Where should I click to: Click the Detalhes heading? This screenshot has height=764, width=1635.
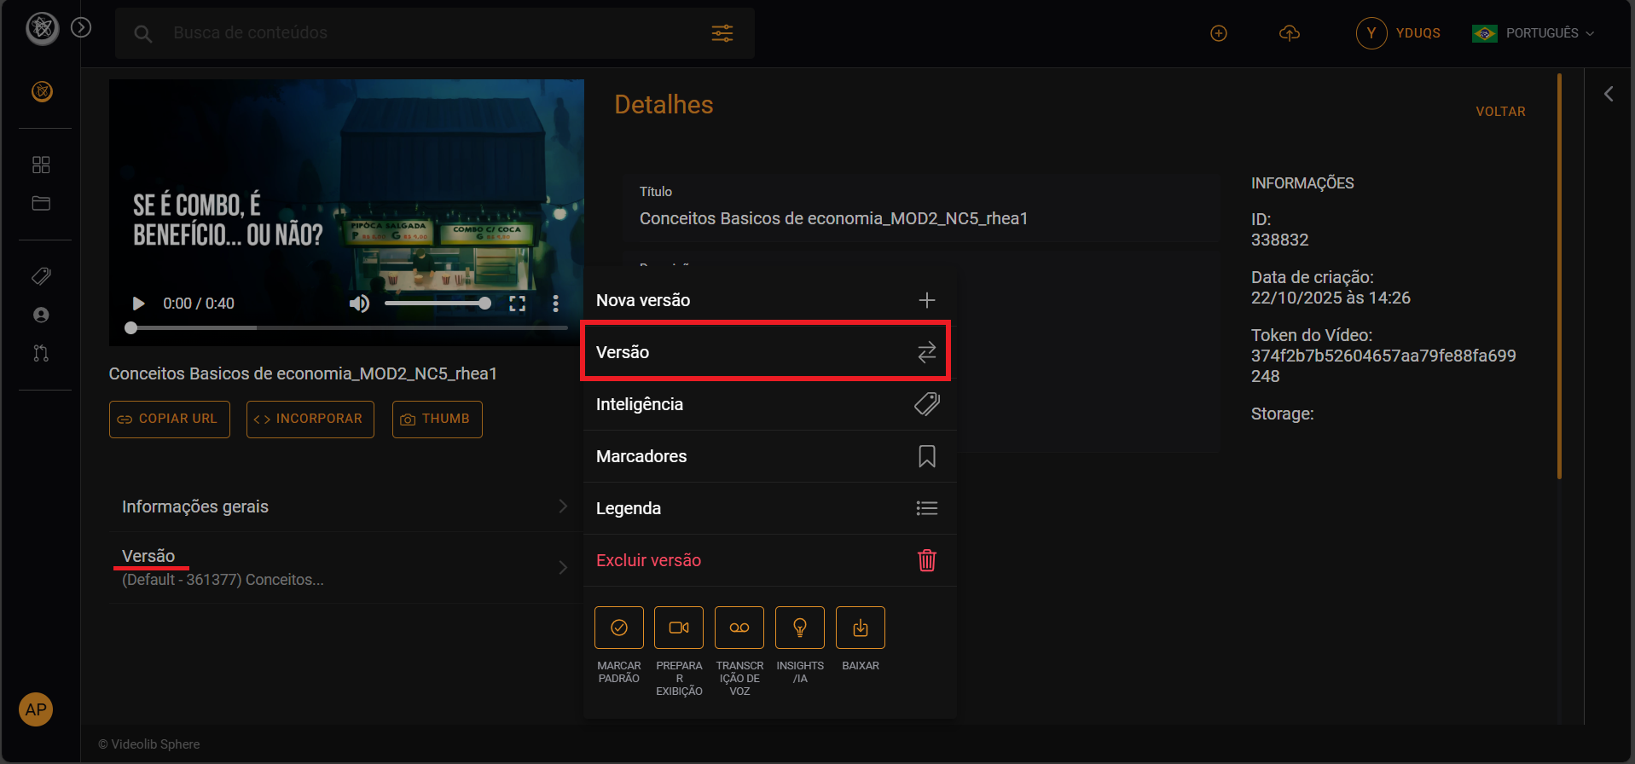664,105
